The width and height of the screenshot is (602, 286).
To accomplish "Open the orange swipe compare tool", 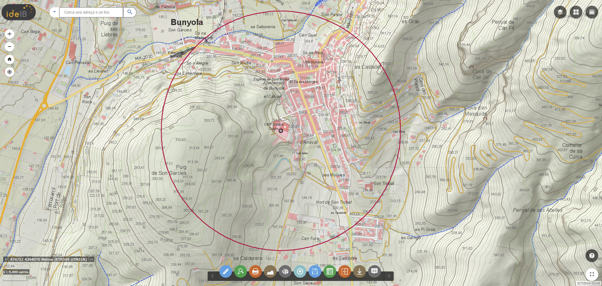I will pyautogui.click(x=345, y=271).
